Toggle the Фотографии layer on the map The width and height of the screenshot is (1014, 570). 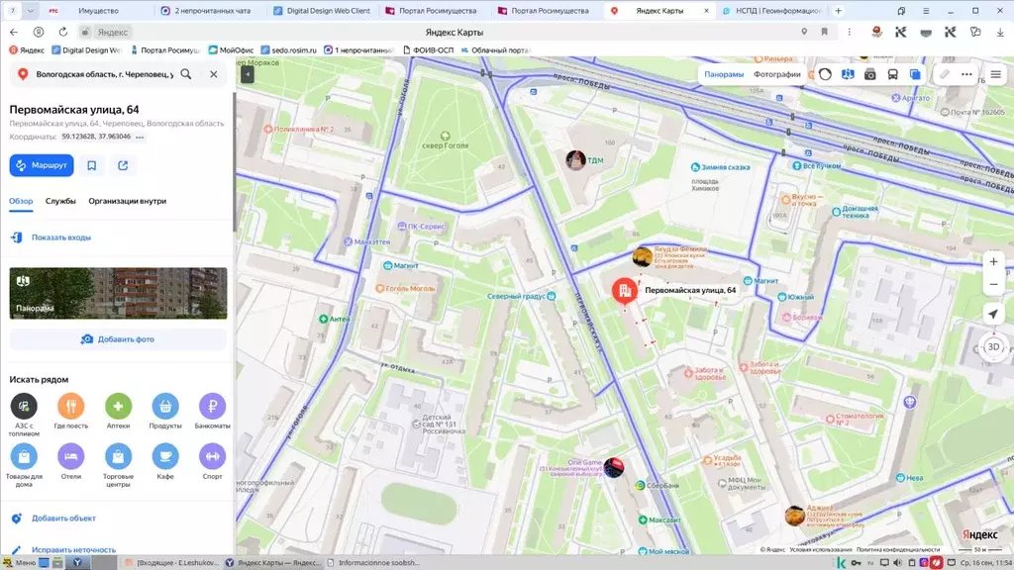point(776,74)
